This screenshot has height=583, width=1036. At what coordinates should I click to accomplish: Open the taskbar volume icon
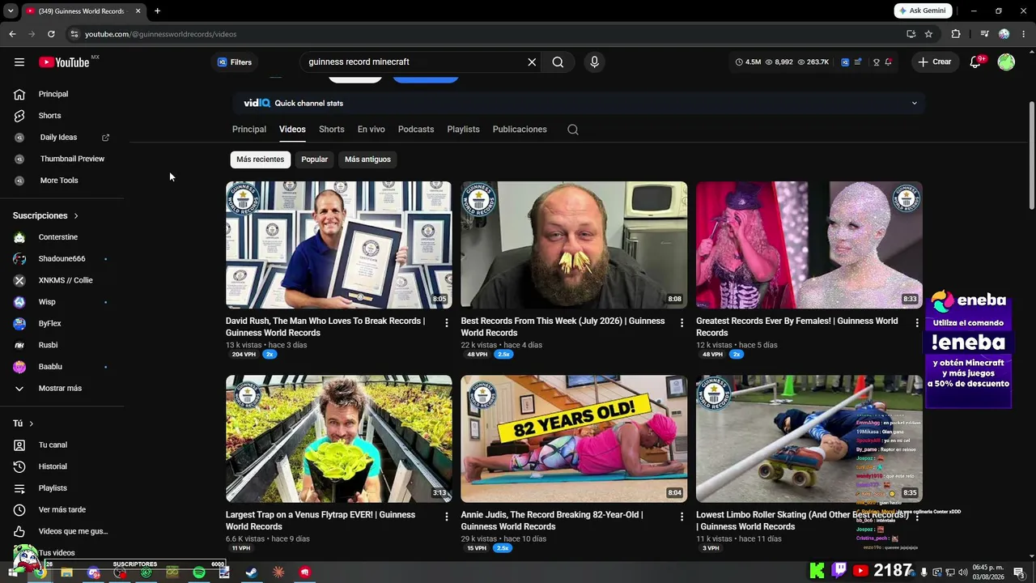click(963, 572)
